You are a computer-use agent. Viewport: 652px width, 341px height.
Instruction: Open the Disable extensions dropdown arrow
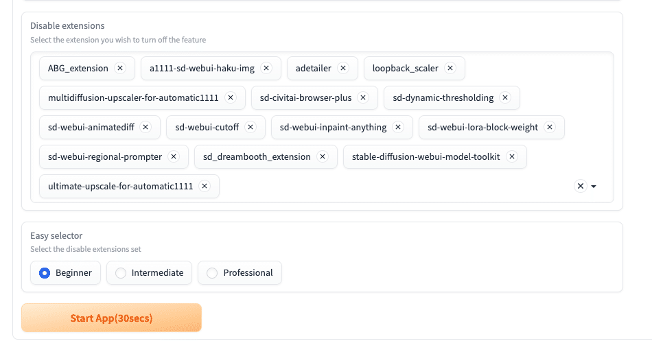[x=594, y=186]
